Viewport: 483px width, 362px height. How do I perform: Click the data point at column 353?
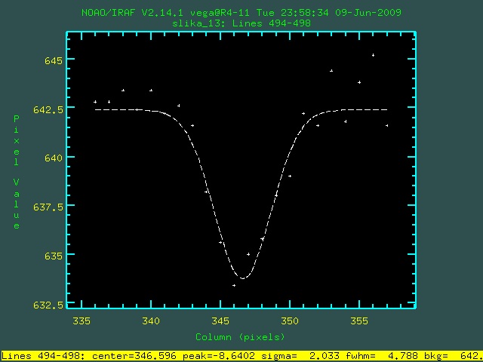[x=331, y=70]
